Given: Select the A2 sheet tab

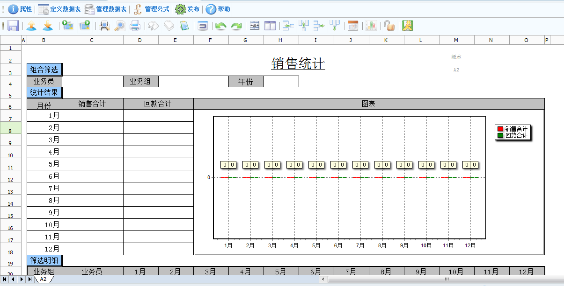Looking at the screenshot, I should click(x=43, y=279).
